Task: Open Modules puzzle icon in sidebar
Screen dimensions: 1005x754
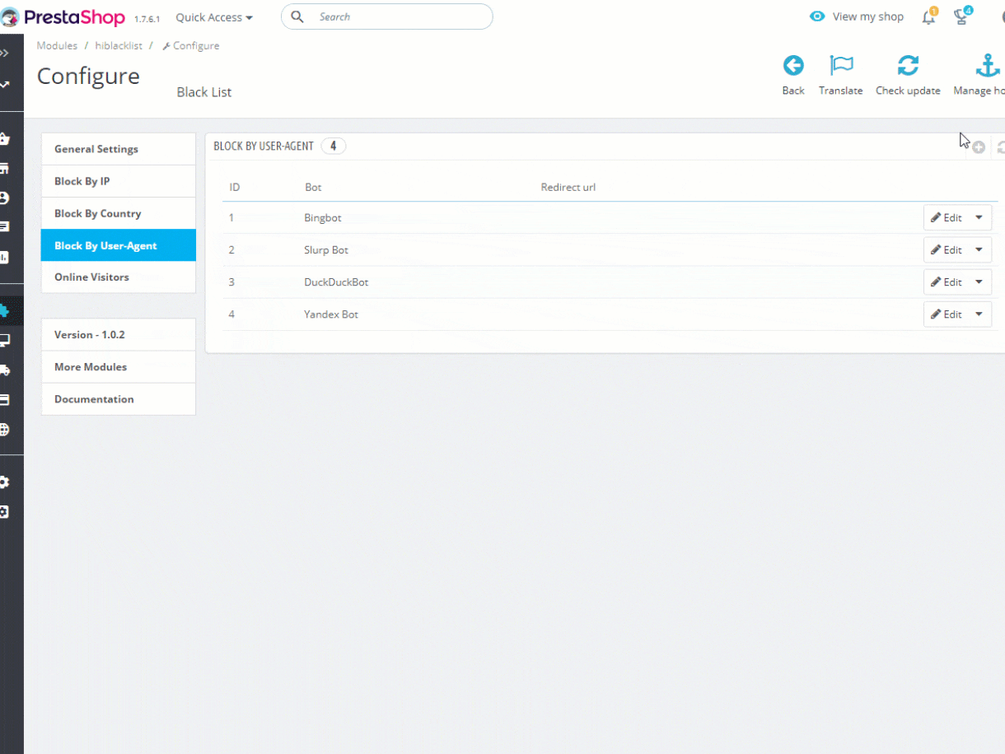Action: (4, 310)
